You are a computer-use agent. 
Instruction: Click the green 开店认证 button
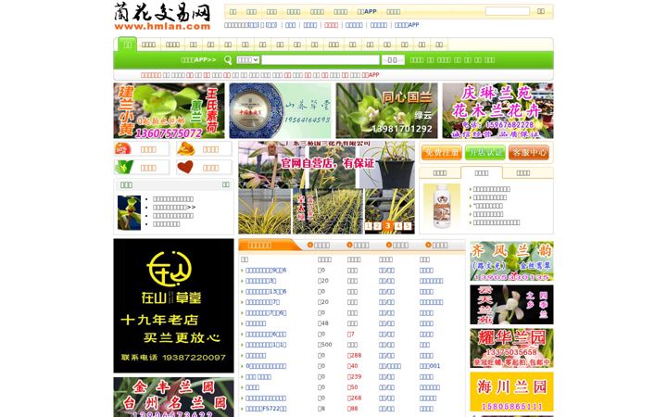click(485, 152)
